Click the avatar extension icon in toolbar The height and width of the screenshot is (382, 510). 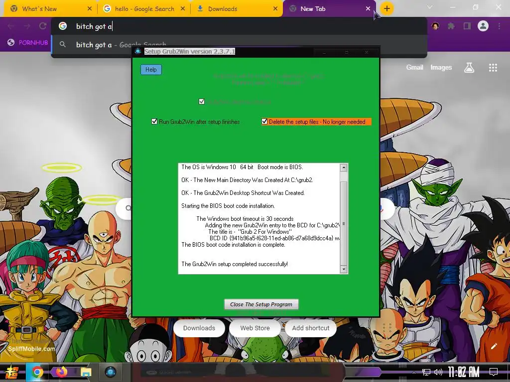coord(435,26)
